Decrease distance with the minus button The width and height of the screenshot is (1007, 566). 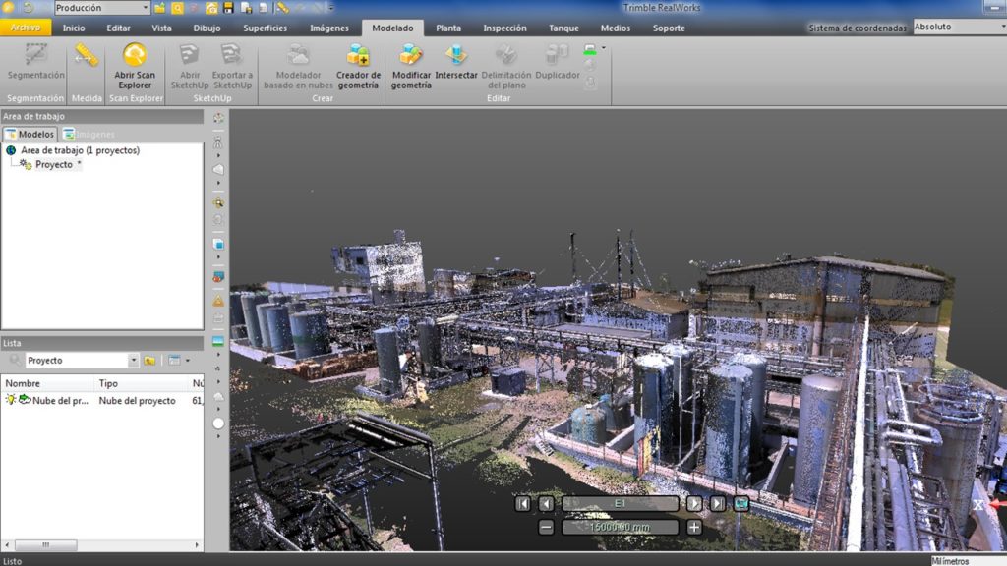tap(546, 528)
